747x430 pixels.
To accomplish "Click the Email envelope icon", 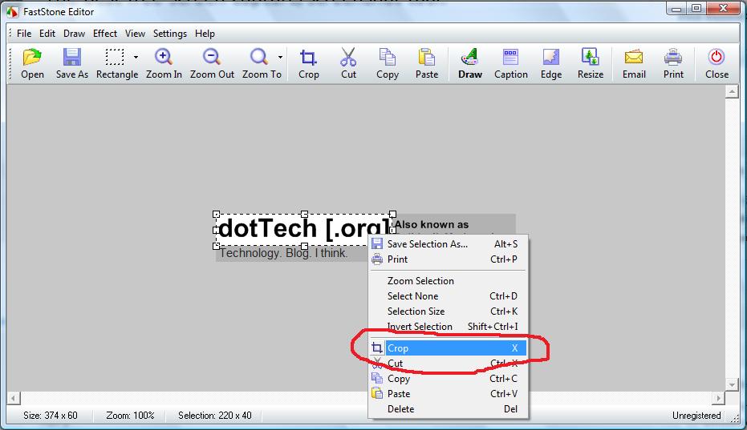I will click(x=634, y=58).
